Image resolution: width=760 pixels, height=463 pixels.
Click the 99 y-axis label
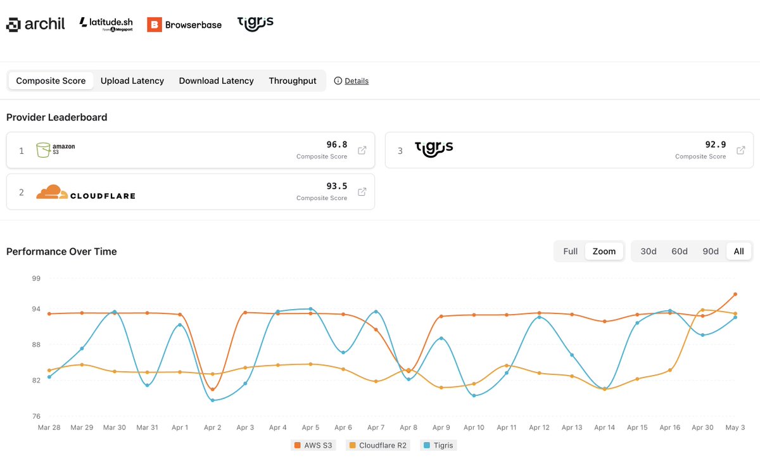pyautogui.click(x=36, y=278)
